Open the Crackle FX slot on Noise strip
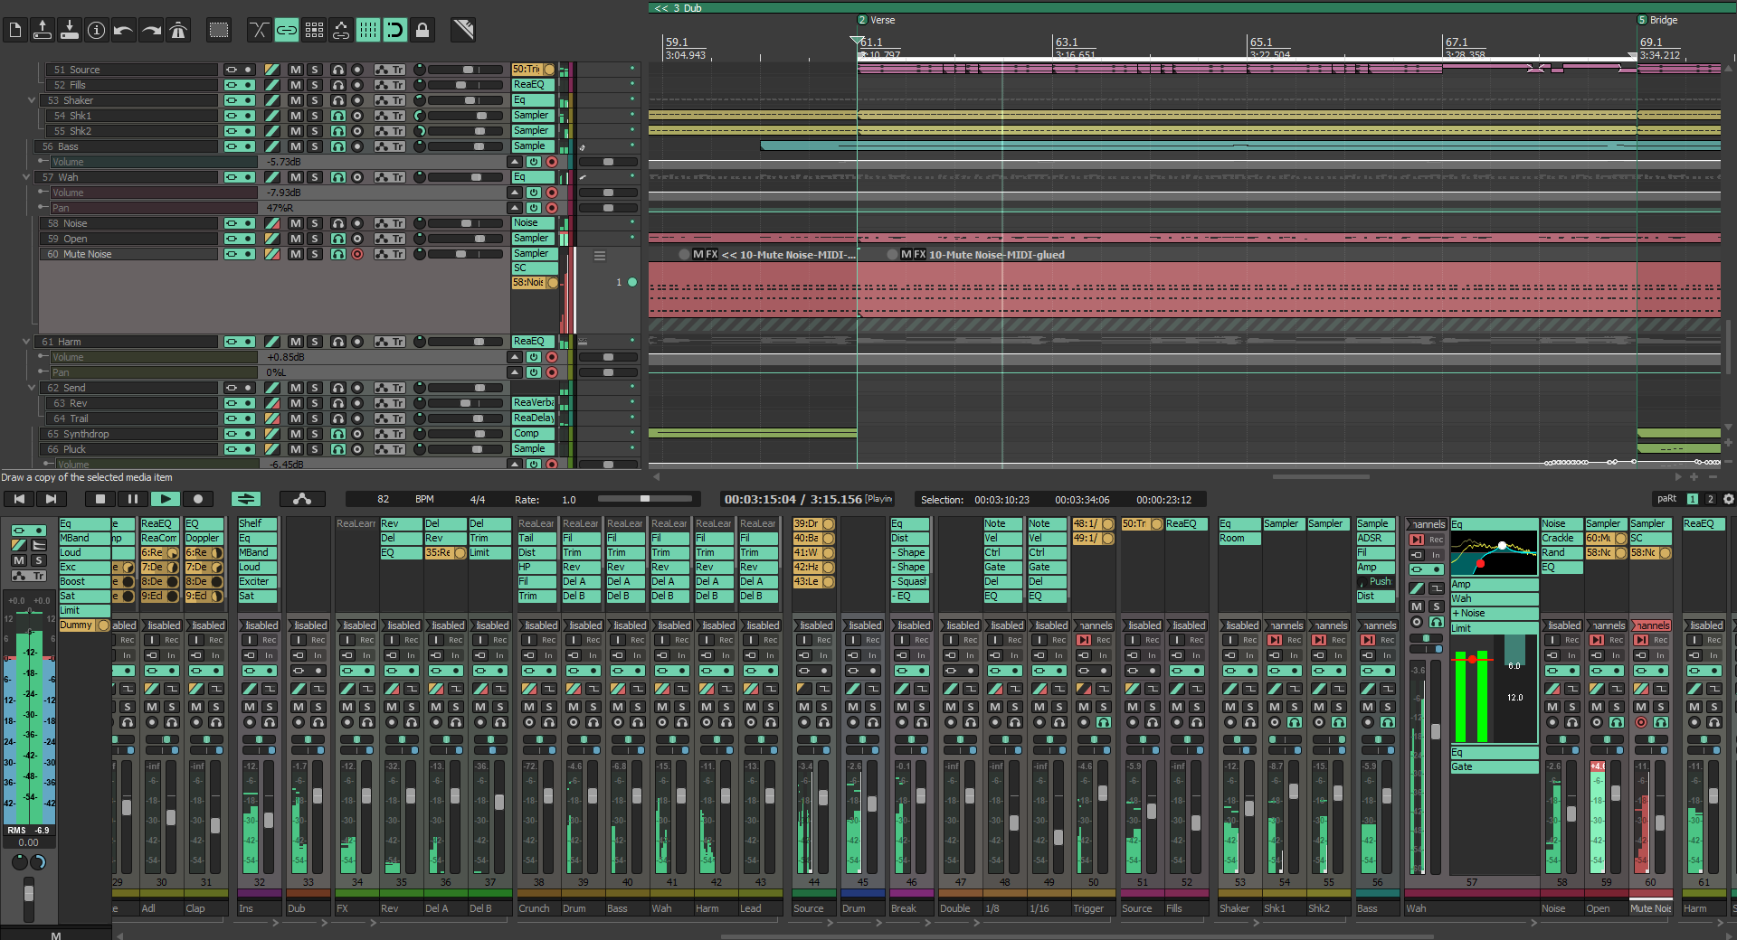1737x940 pixels. pyautogui.click(x=1561, y=538)
